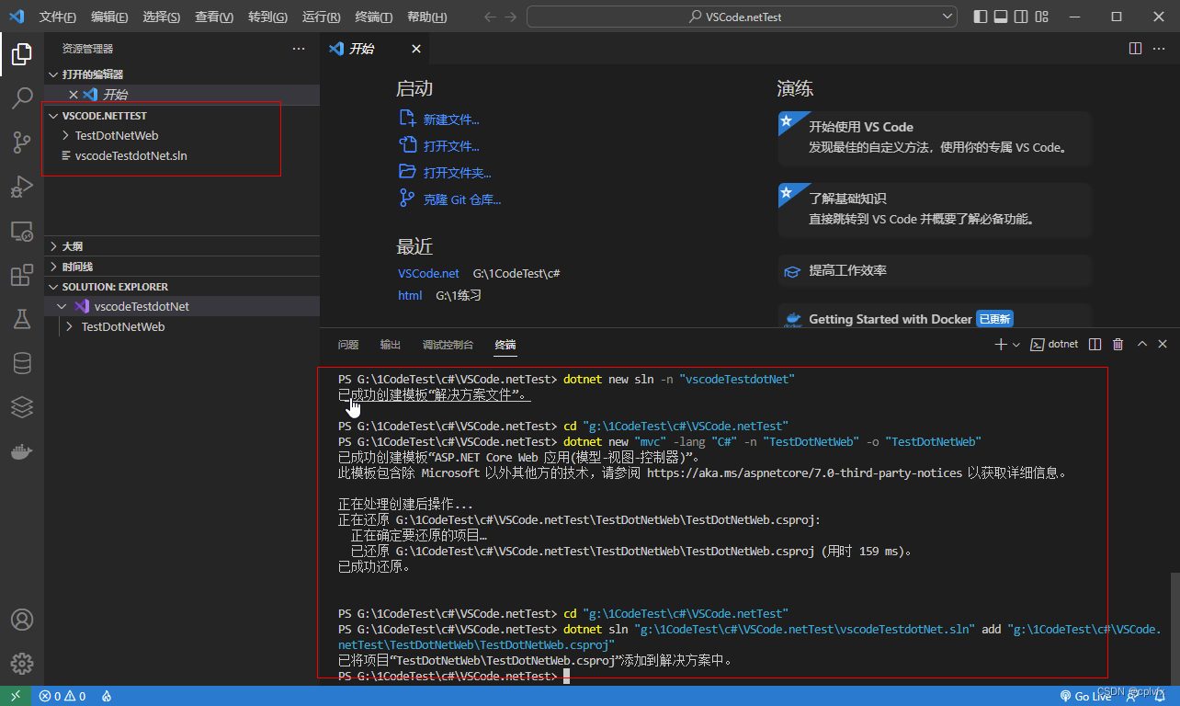The image size is (1180, 706).
Task: Toggle the secondary side bar layout
Action: click(x=1021, y=17)
